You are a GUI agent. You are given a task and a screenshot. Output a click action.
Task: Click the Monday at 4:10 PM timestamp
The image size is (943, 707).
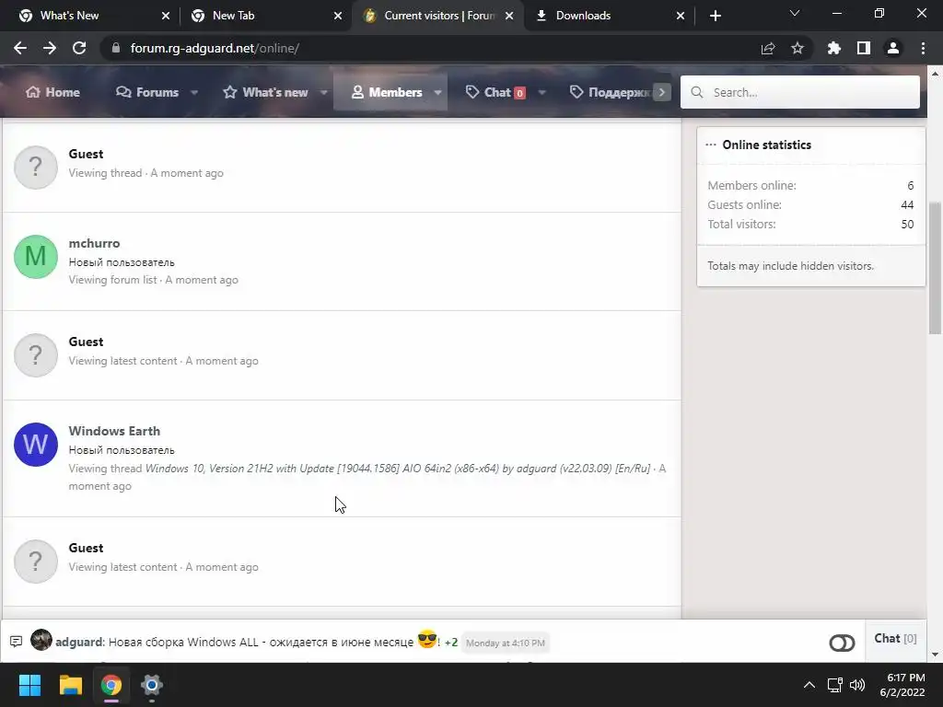click(x=506, y=643)
